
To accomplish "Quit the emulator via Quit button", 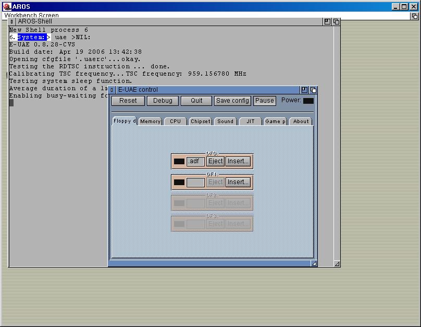I will click(x=196, y=101).
